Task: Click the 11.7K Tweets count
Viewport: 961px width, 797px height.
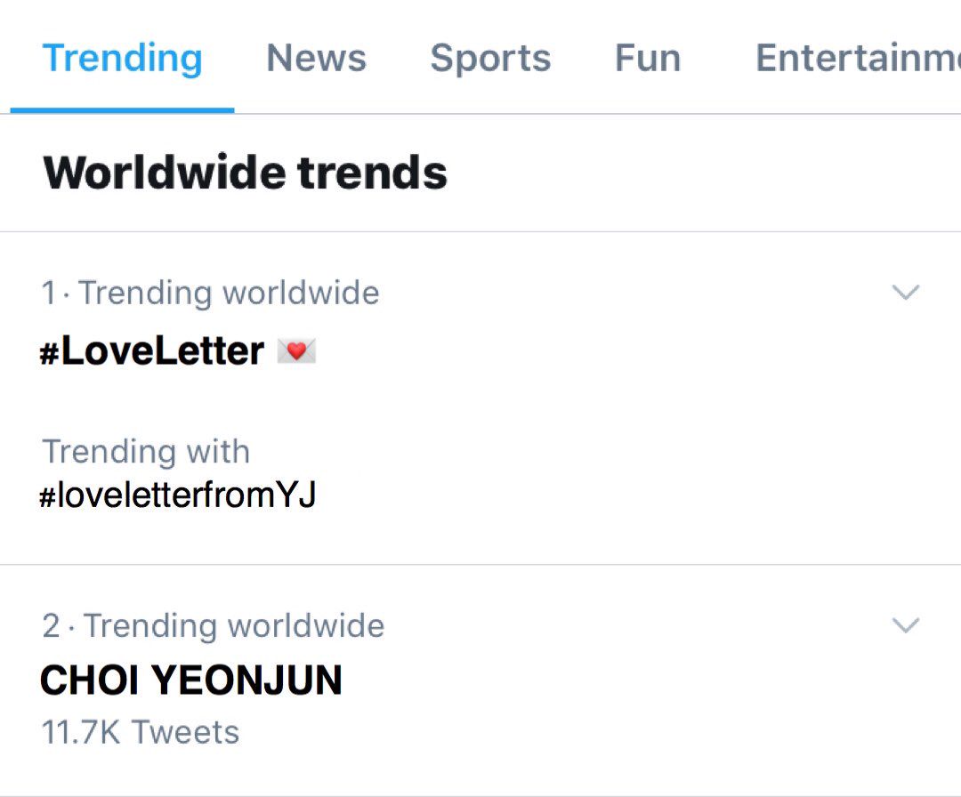Action: (141, 732)
